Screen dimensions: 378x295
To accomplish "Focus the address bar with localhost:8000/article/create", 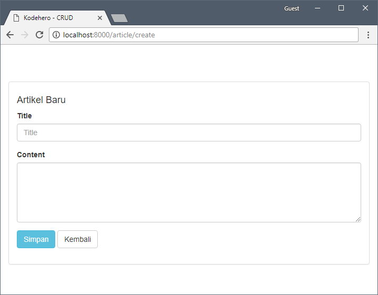I will pos(203,35).
